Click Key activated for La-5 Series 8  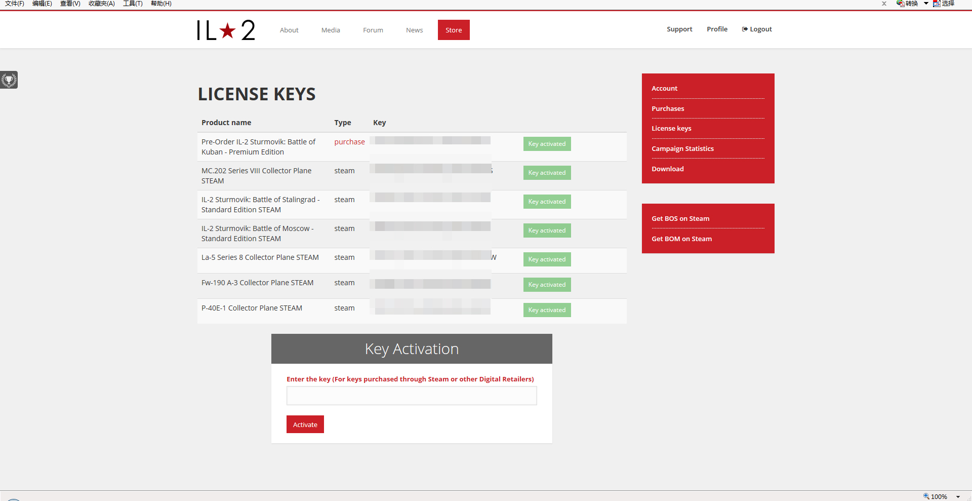pos(547,259)
